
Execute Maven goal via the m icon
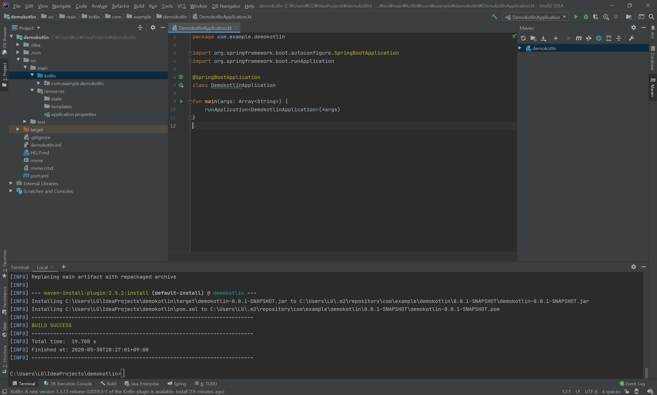tap(578, 38)
